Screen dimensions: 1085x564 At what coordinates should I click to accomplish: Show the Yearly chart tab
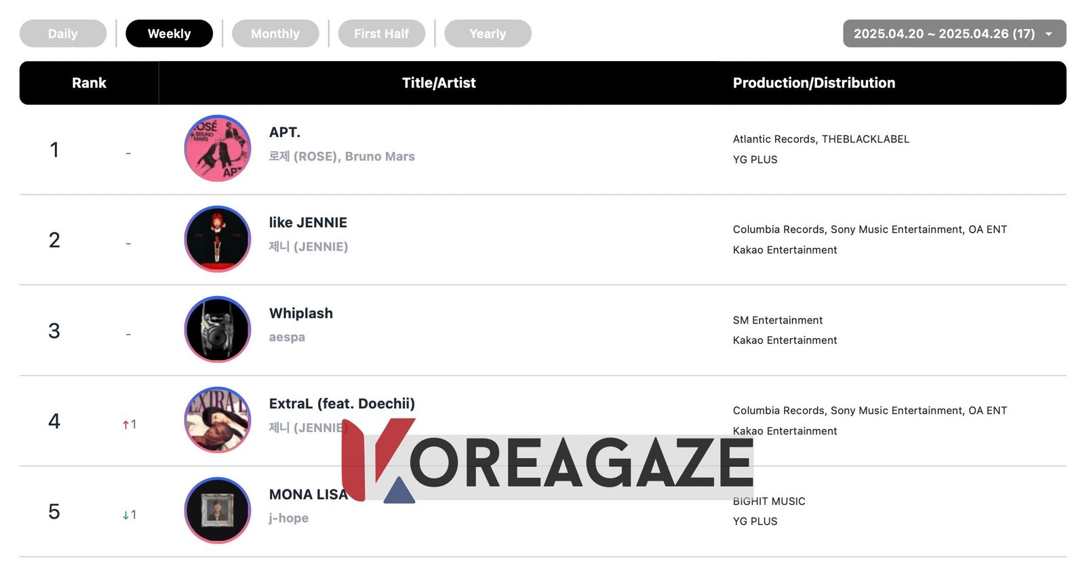488,34
